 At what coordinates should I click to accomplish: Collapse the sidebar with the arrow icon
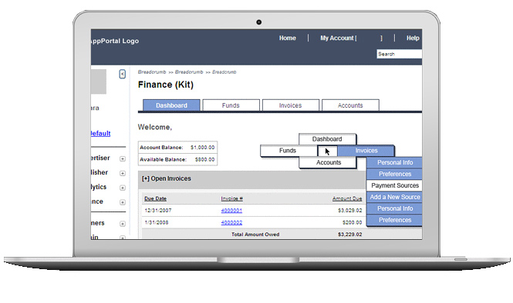click(x=122, y=74)
